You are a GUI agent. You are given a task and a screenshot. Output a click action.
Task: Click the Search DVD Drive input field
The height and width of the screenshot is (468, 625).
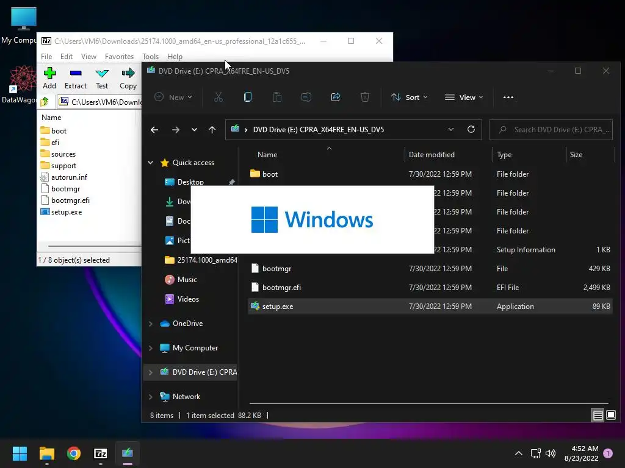pyautogui.click(x=551, y=130)
